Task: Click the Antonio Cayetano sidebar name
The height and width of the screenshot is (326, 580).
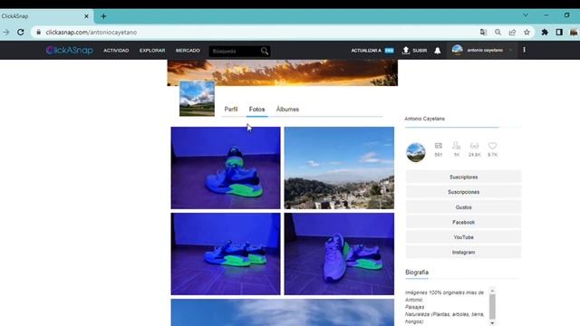Action: [x=424, y=119]
